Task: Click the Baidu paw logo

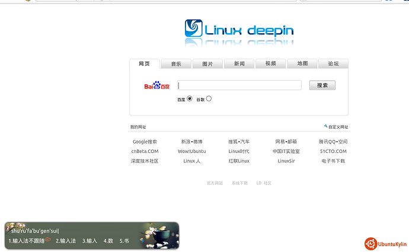Action: [156, 85]
